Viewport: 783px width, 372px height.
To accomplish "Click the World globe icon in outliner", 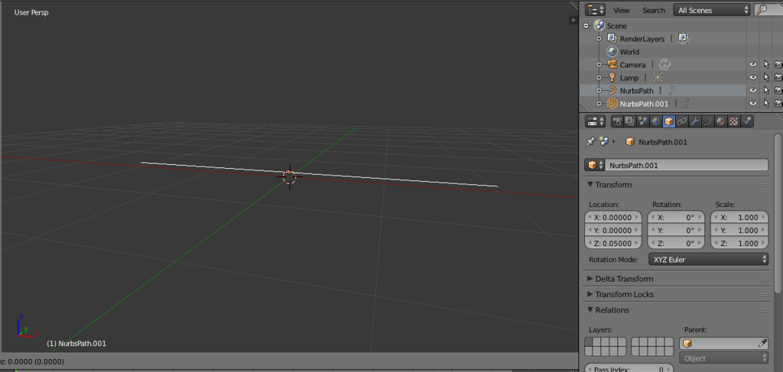I will click(x=612, y=52).
